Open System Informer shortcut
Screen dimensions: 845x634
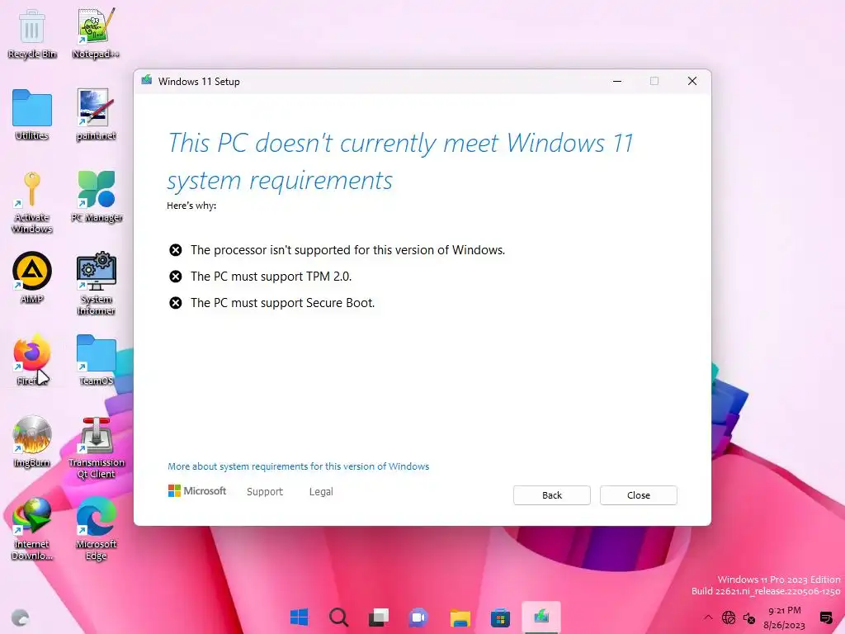[x=96, y=284]
